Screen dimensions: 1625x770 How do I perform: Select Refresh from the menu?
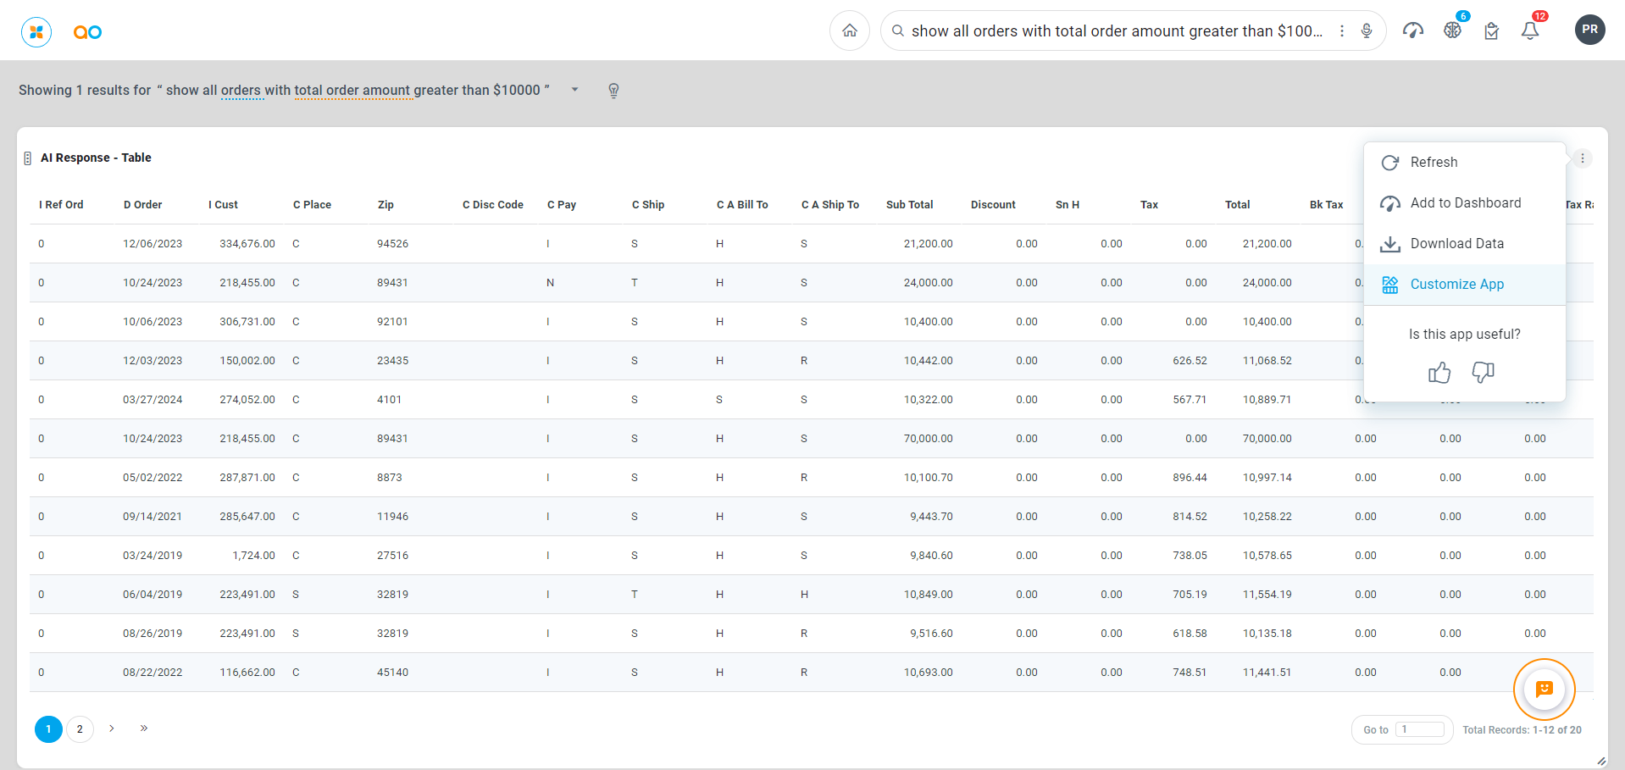1434,163
